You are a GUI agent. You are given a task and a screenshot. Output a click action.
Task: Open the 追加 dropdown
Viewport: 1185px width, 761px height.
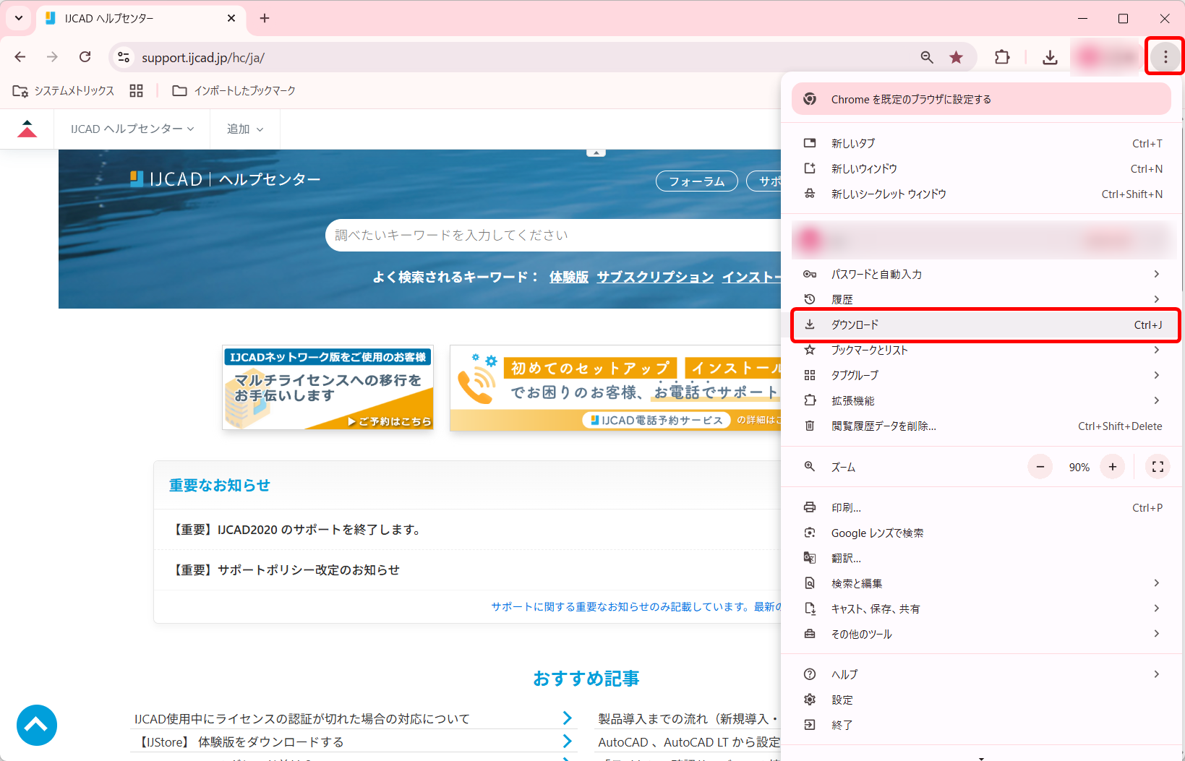pos(244,129)
